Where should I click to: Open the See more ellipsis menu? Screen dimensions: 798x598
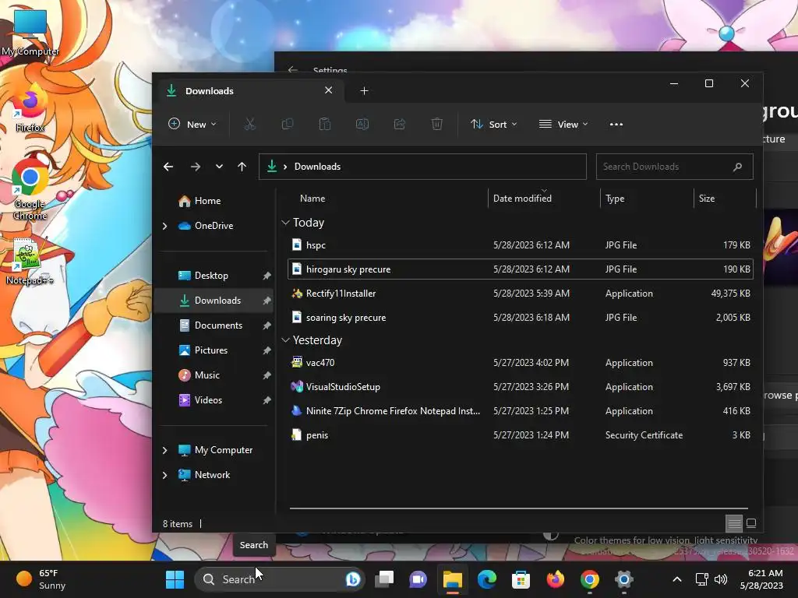(x=616, y=124)
